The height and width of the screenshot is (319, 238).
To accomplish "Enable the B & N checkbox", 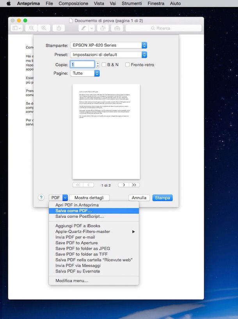I will tap(104, 65).
